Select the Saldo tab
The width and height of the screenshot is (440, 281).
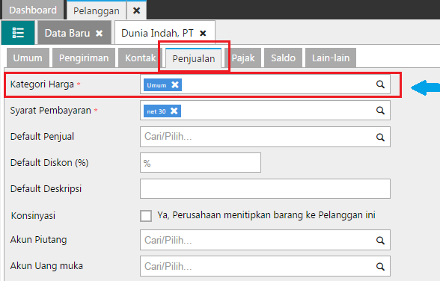click(283, 58)
